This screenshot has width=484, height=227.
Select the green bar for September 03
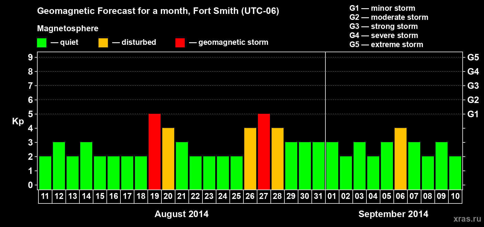[360, 166]
